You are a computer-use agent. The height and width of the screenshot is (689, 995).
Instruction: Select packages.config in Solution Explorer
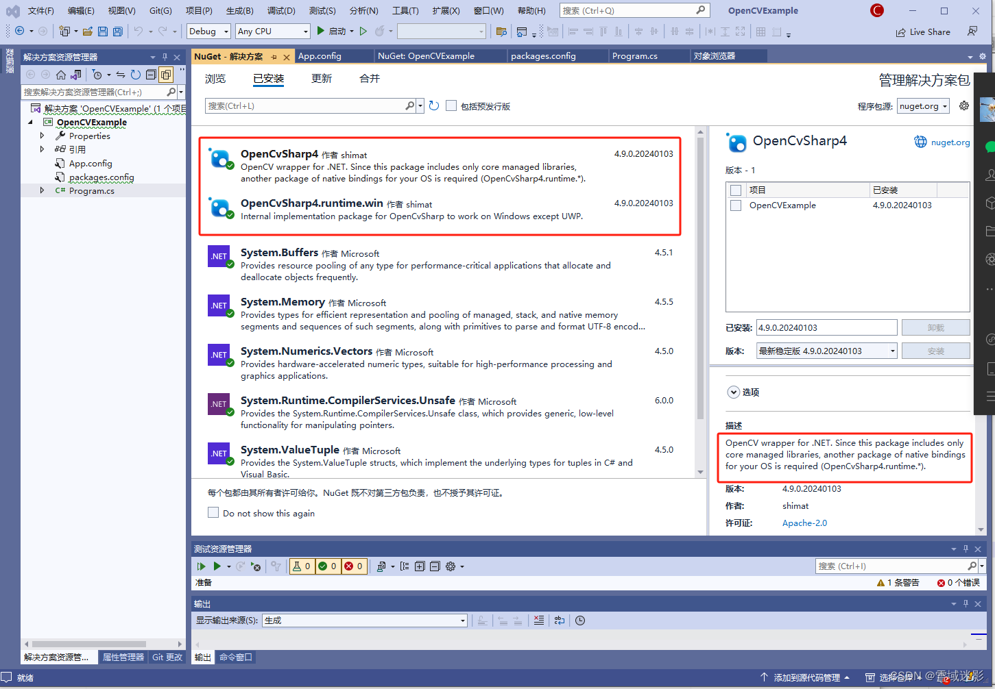101,177
